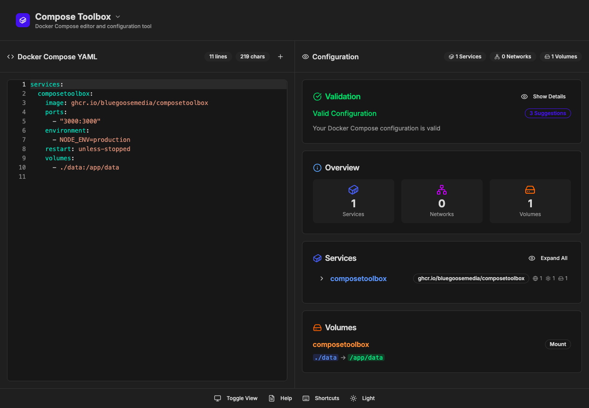This screenshot has height=408, width=589.
Task: Click the 'composetoolbox:' line in the editor
Action: click(65, 94)
